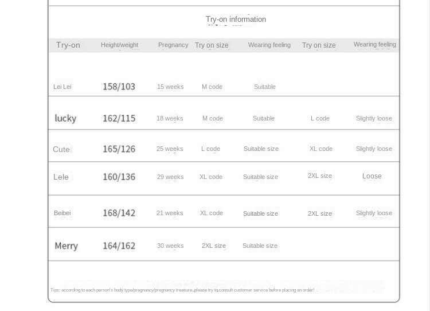
Task: Select the Lele tester name
Action: pos(61,177)
